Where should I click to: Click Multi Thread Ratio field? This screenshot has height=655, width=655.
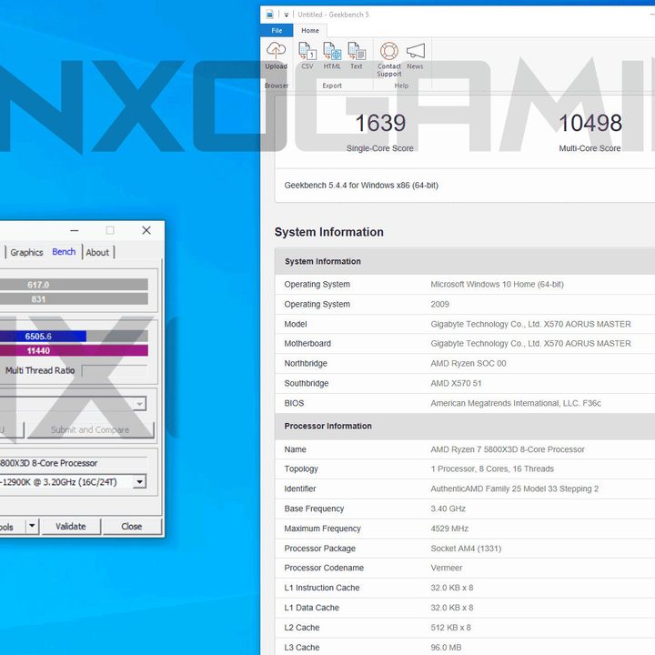click(115, 370)
